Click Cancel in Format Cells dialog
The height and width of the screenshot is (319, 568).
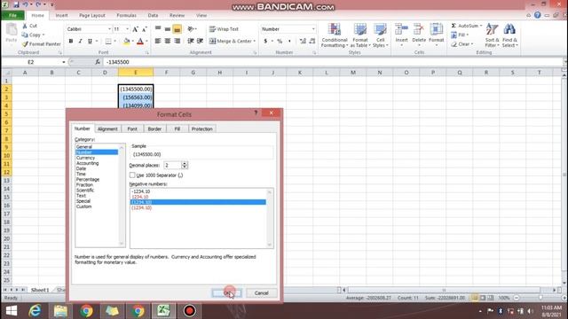click(261, 293)
